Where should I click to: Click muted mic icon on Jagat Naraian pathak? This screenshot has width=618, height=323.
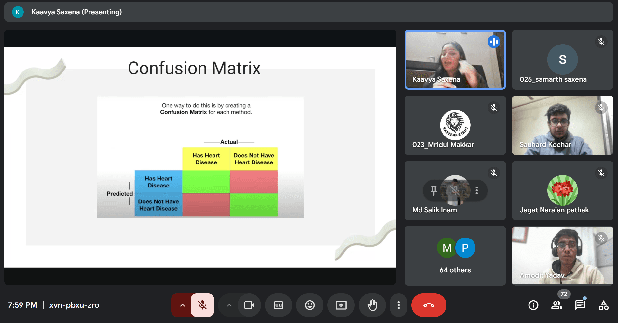pos(601,173)
